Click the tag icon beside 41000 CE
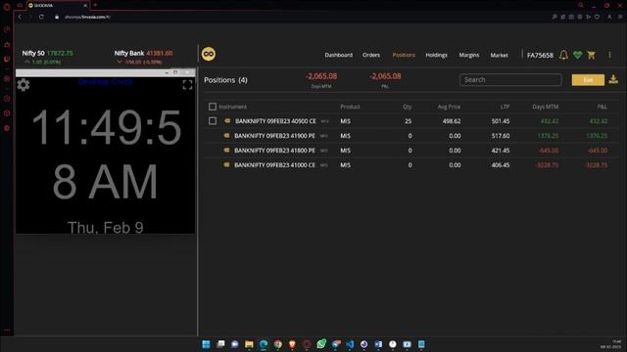 226,165
